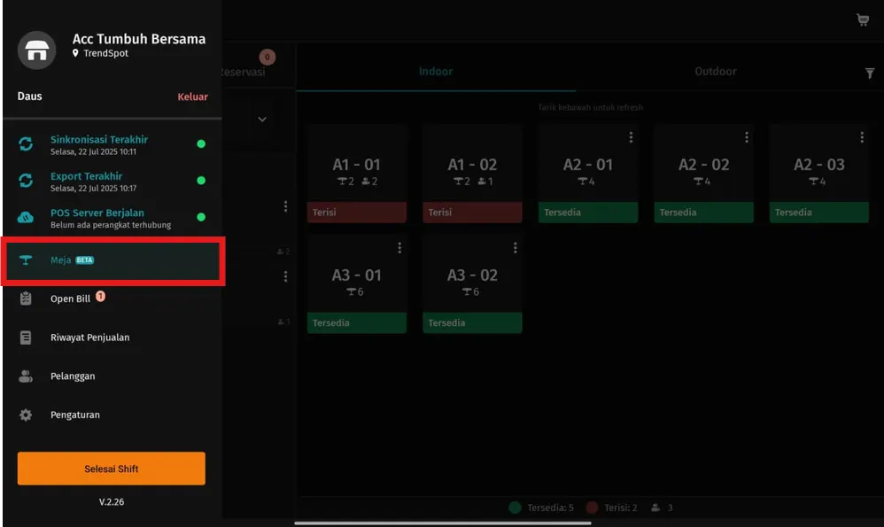
Task: Switch to the Outdoor tab
Action: [715, 72]
